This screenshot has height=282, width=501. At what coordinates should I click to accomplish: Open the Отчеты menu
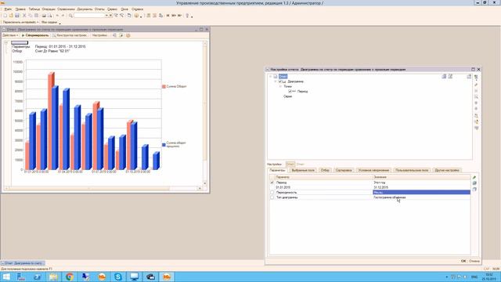tap(99, 9)
